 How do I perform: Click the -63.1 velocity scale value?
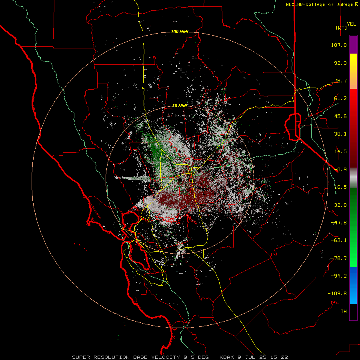pos(339,240)
